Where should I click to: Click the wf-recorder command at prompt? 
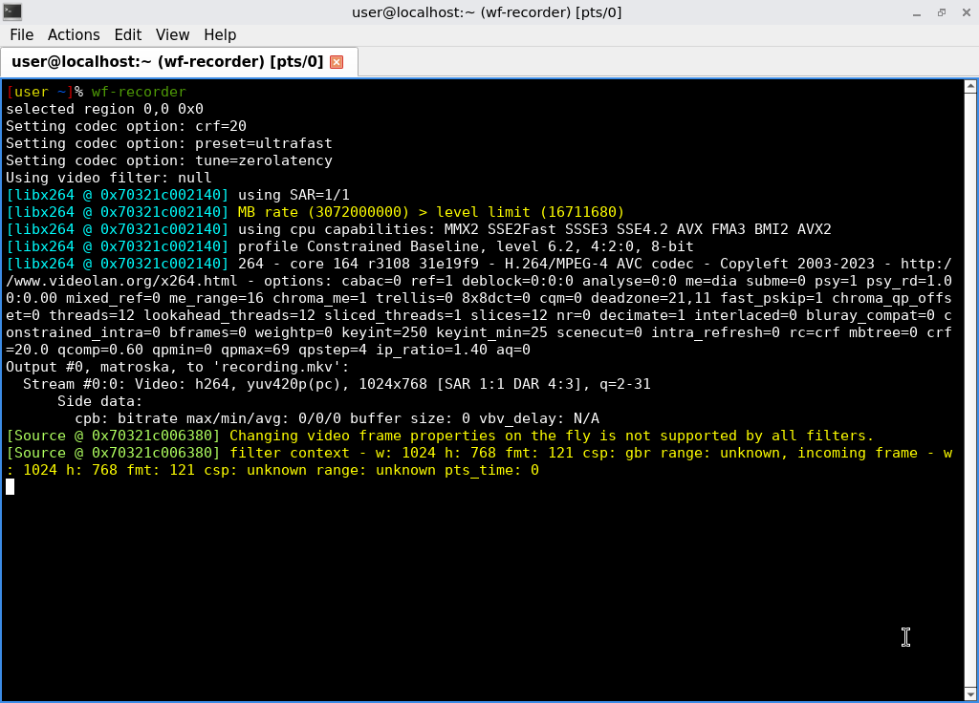tap(139, 92)
